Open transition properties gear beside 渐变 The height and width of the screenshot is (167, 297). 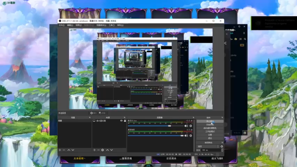click(222, 146)
